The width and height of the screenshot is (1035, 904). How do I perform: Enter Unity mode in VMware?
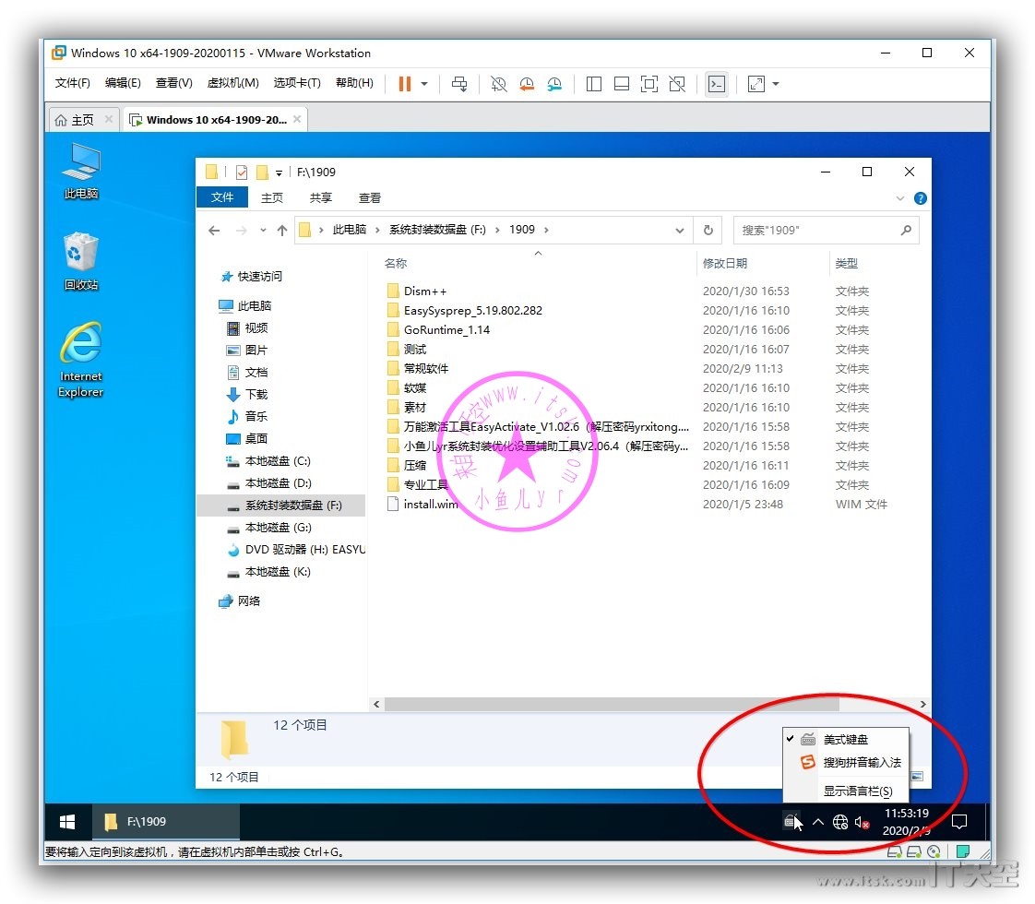pos(677,84)
